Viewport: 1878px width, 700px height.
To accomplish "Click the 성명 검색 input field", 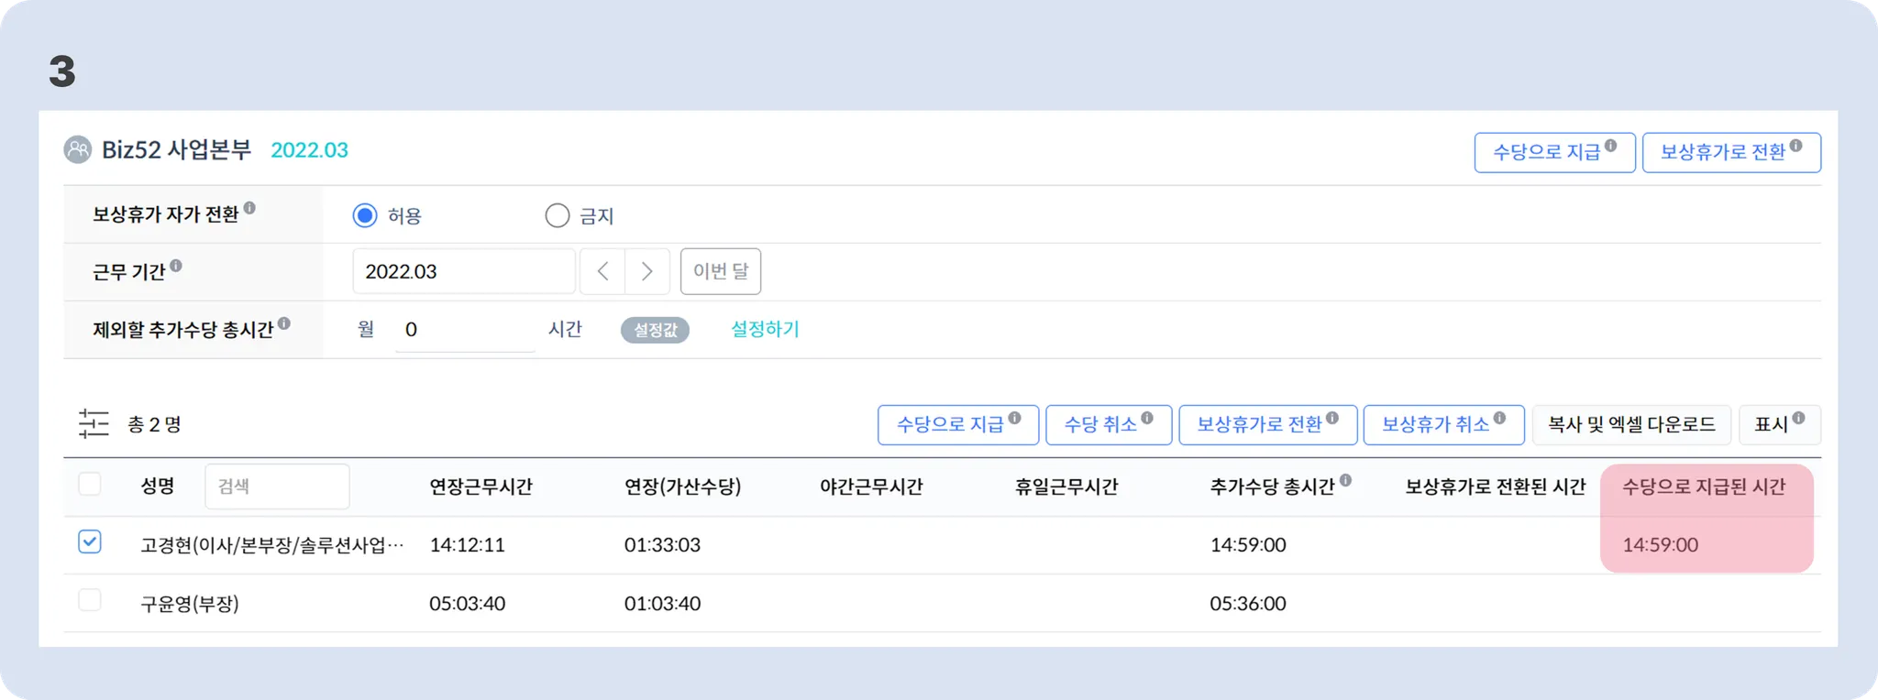I will [x=277, y=486].
